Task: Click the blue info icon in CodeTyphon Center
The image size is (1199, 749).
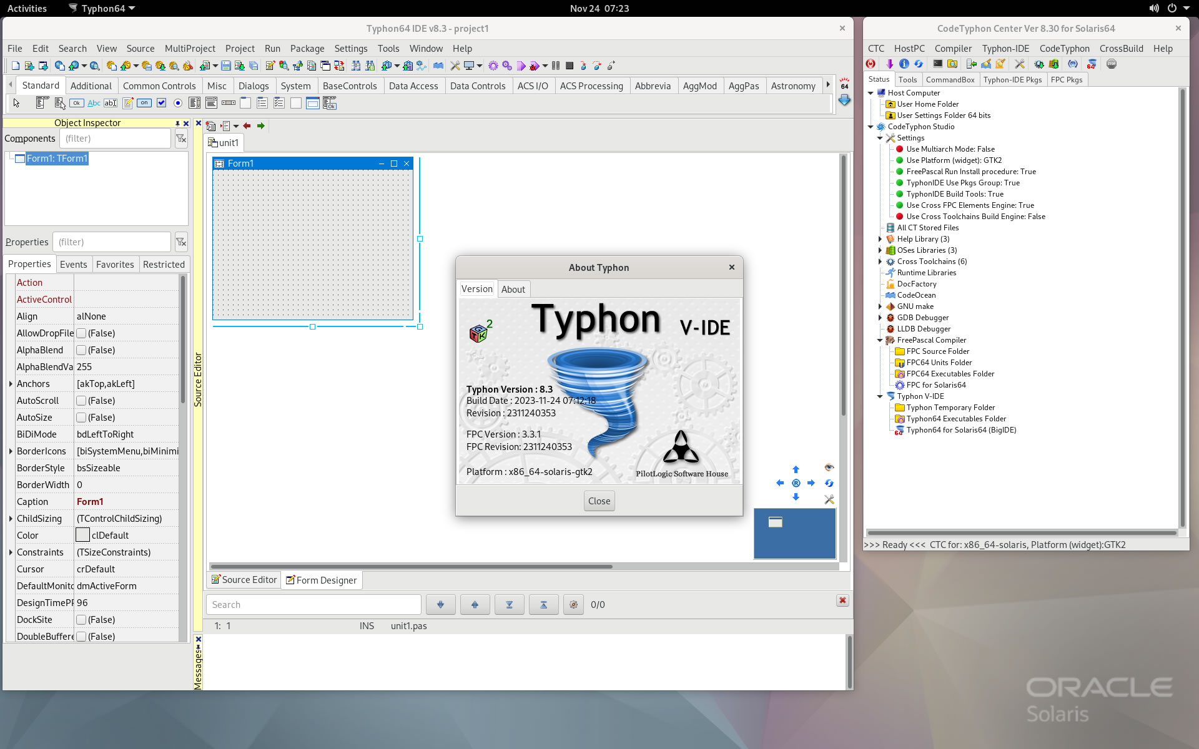Action: coord(904,64)
